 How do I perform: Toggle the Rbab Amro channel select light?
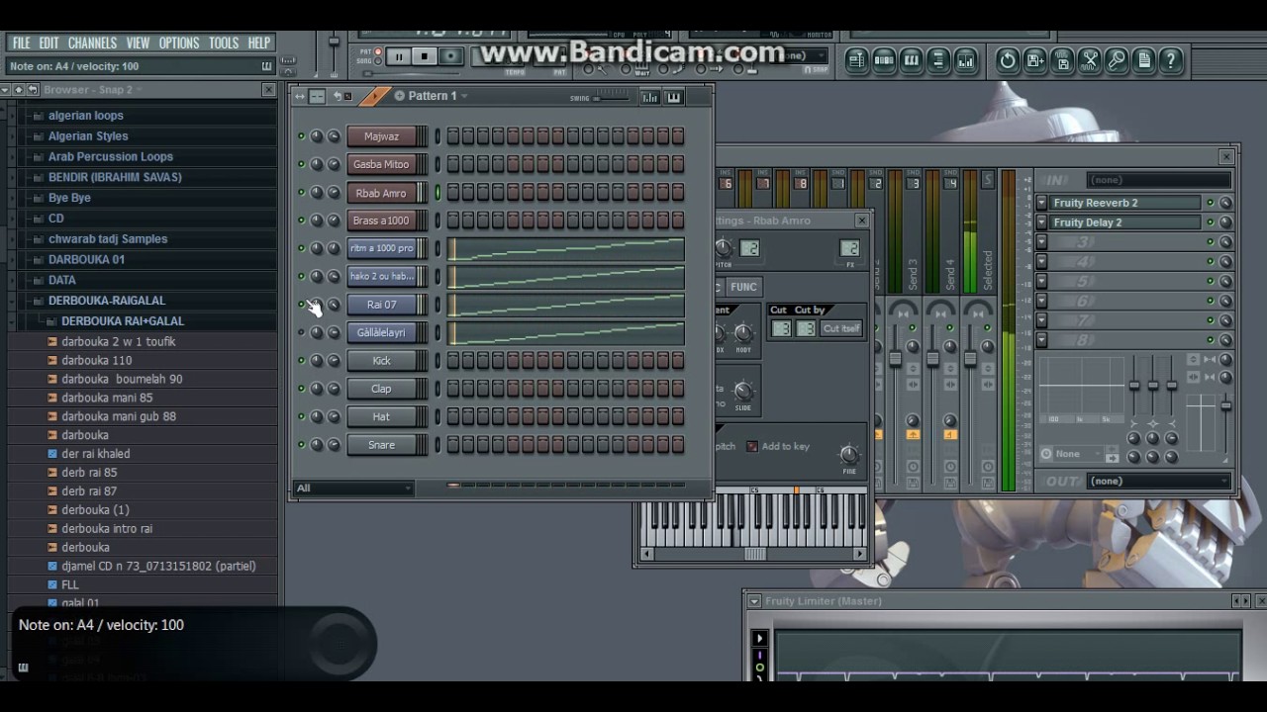(x=438, y=193)
